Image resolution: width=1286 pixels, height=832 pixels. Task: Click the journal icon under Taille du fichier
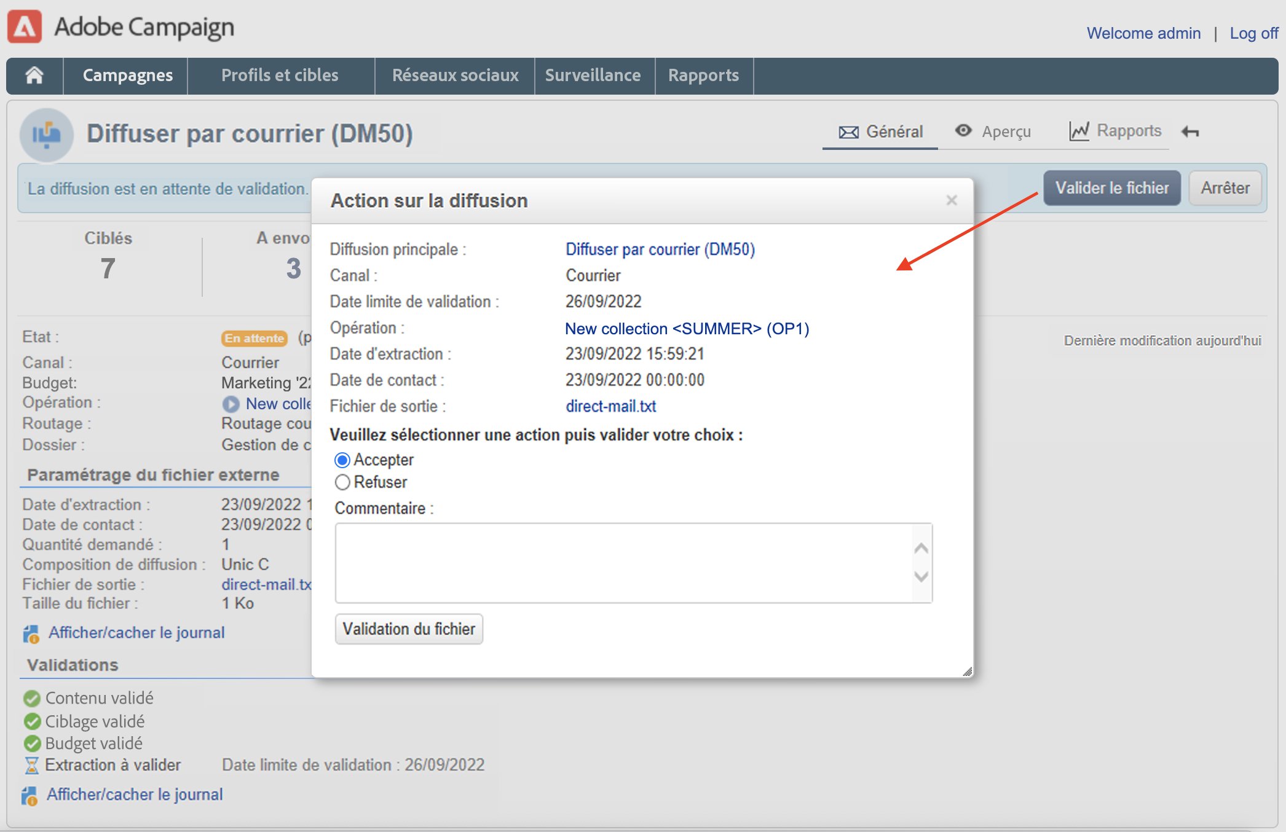(x=31, y=634)
